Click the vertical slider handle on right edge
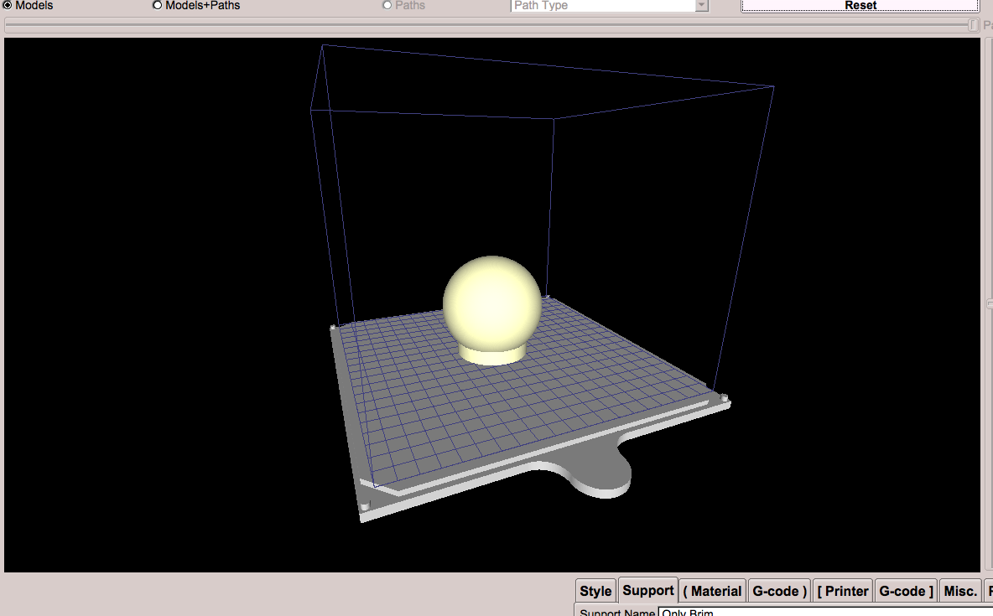The width and height of the screenshot is (993, 616). [990, 303]
